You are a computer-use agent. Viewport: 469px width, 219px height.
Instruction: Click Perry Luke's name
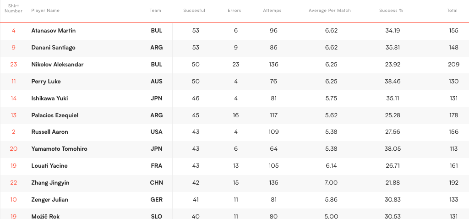(x=46, y=82)
